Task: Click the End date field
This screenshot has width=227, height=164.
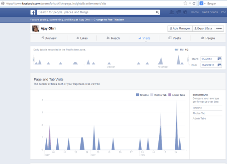Action: (x=211, y=65)
